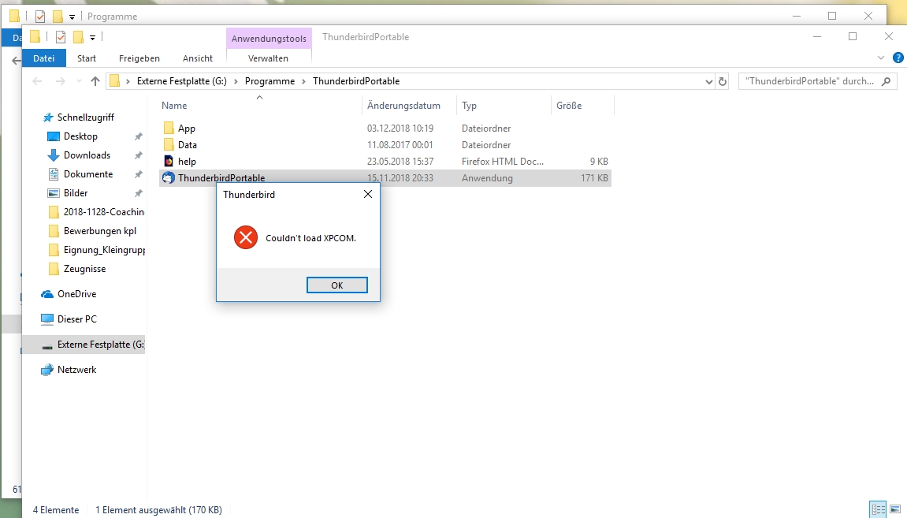Click pin icon next to Bilder

click(138, 193)
